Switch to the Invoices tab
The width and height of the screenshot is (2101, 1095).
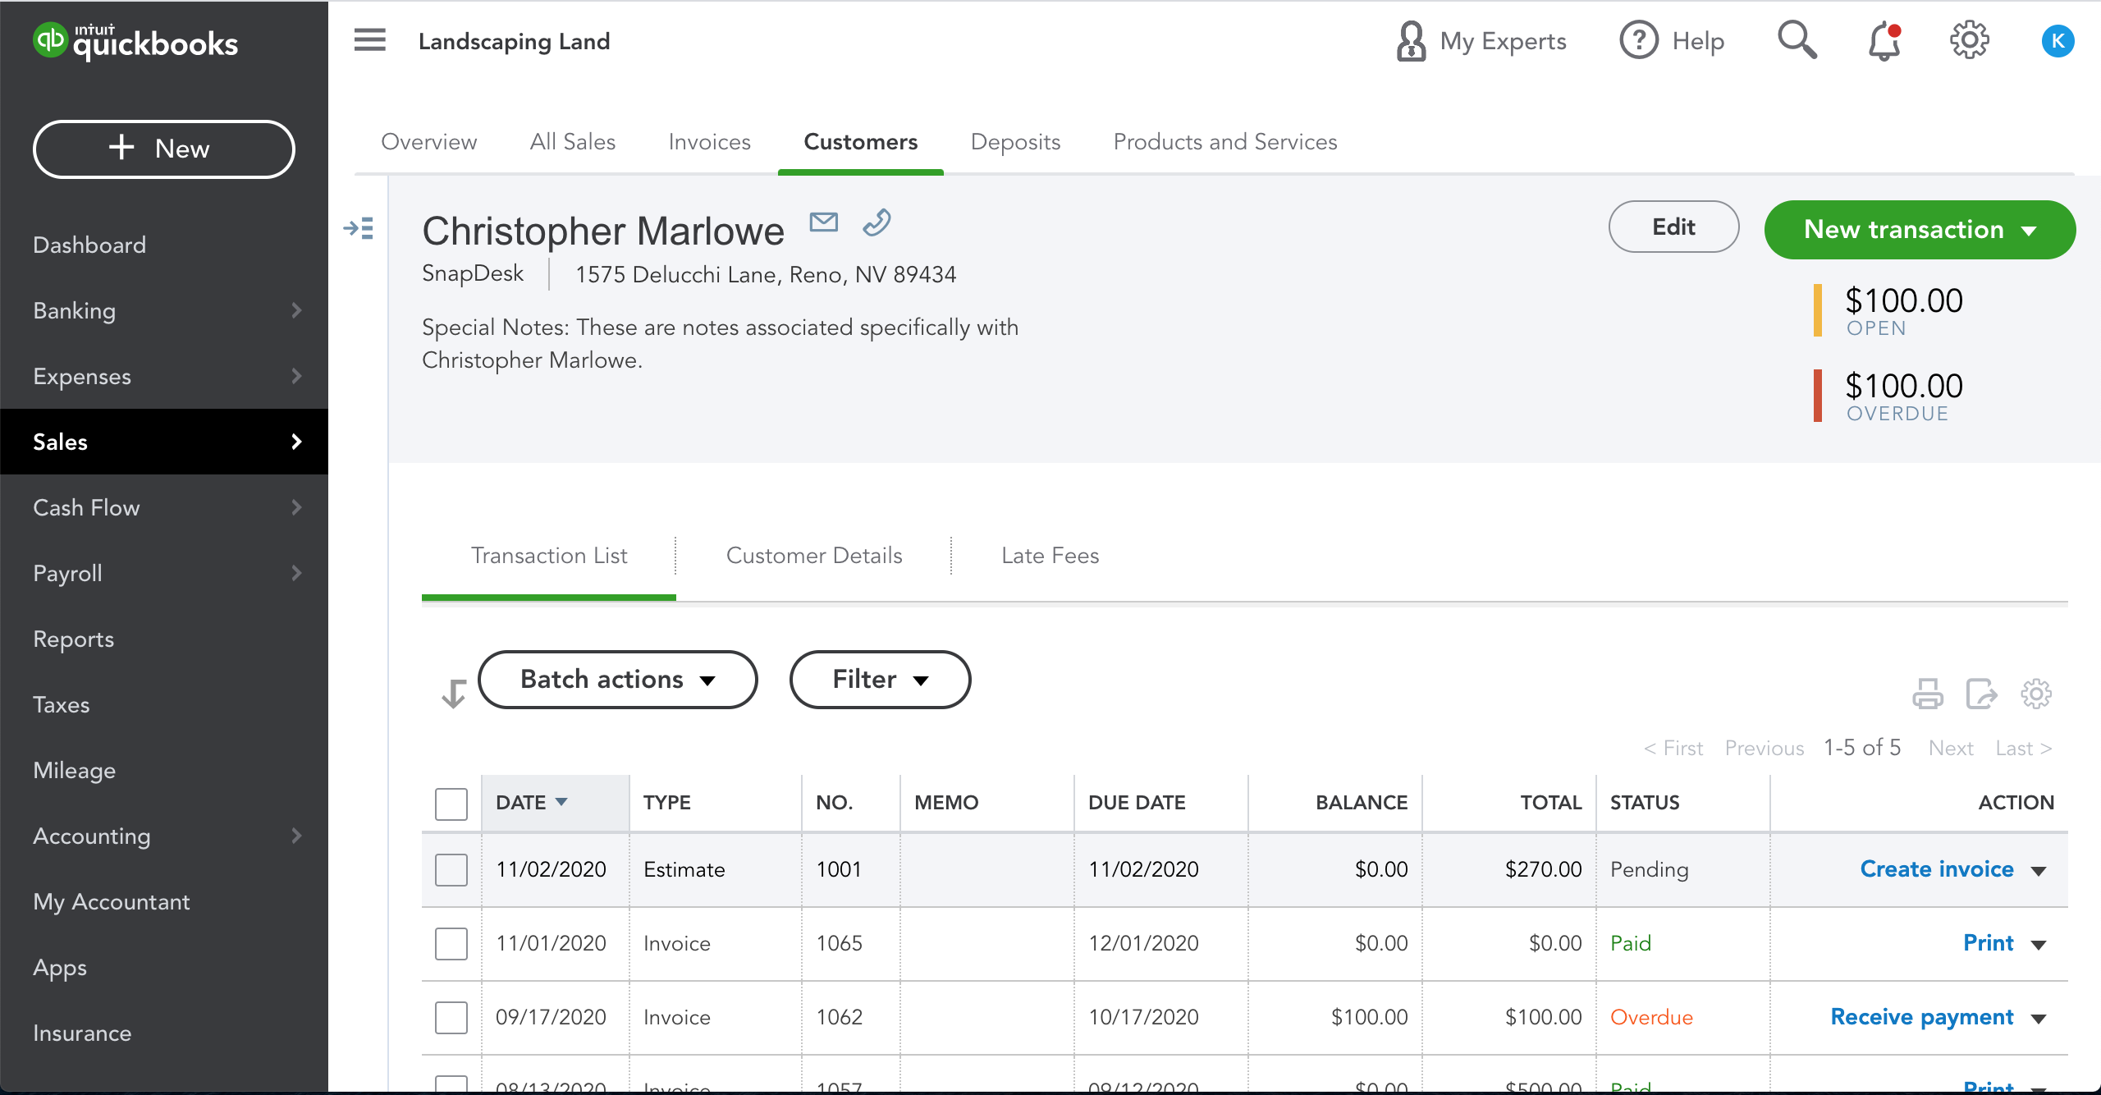709,141
